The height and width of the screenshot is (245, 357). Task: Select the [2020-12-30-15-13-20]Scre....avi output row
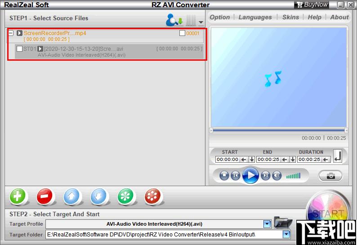coord(109,51)
